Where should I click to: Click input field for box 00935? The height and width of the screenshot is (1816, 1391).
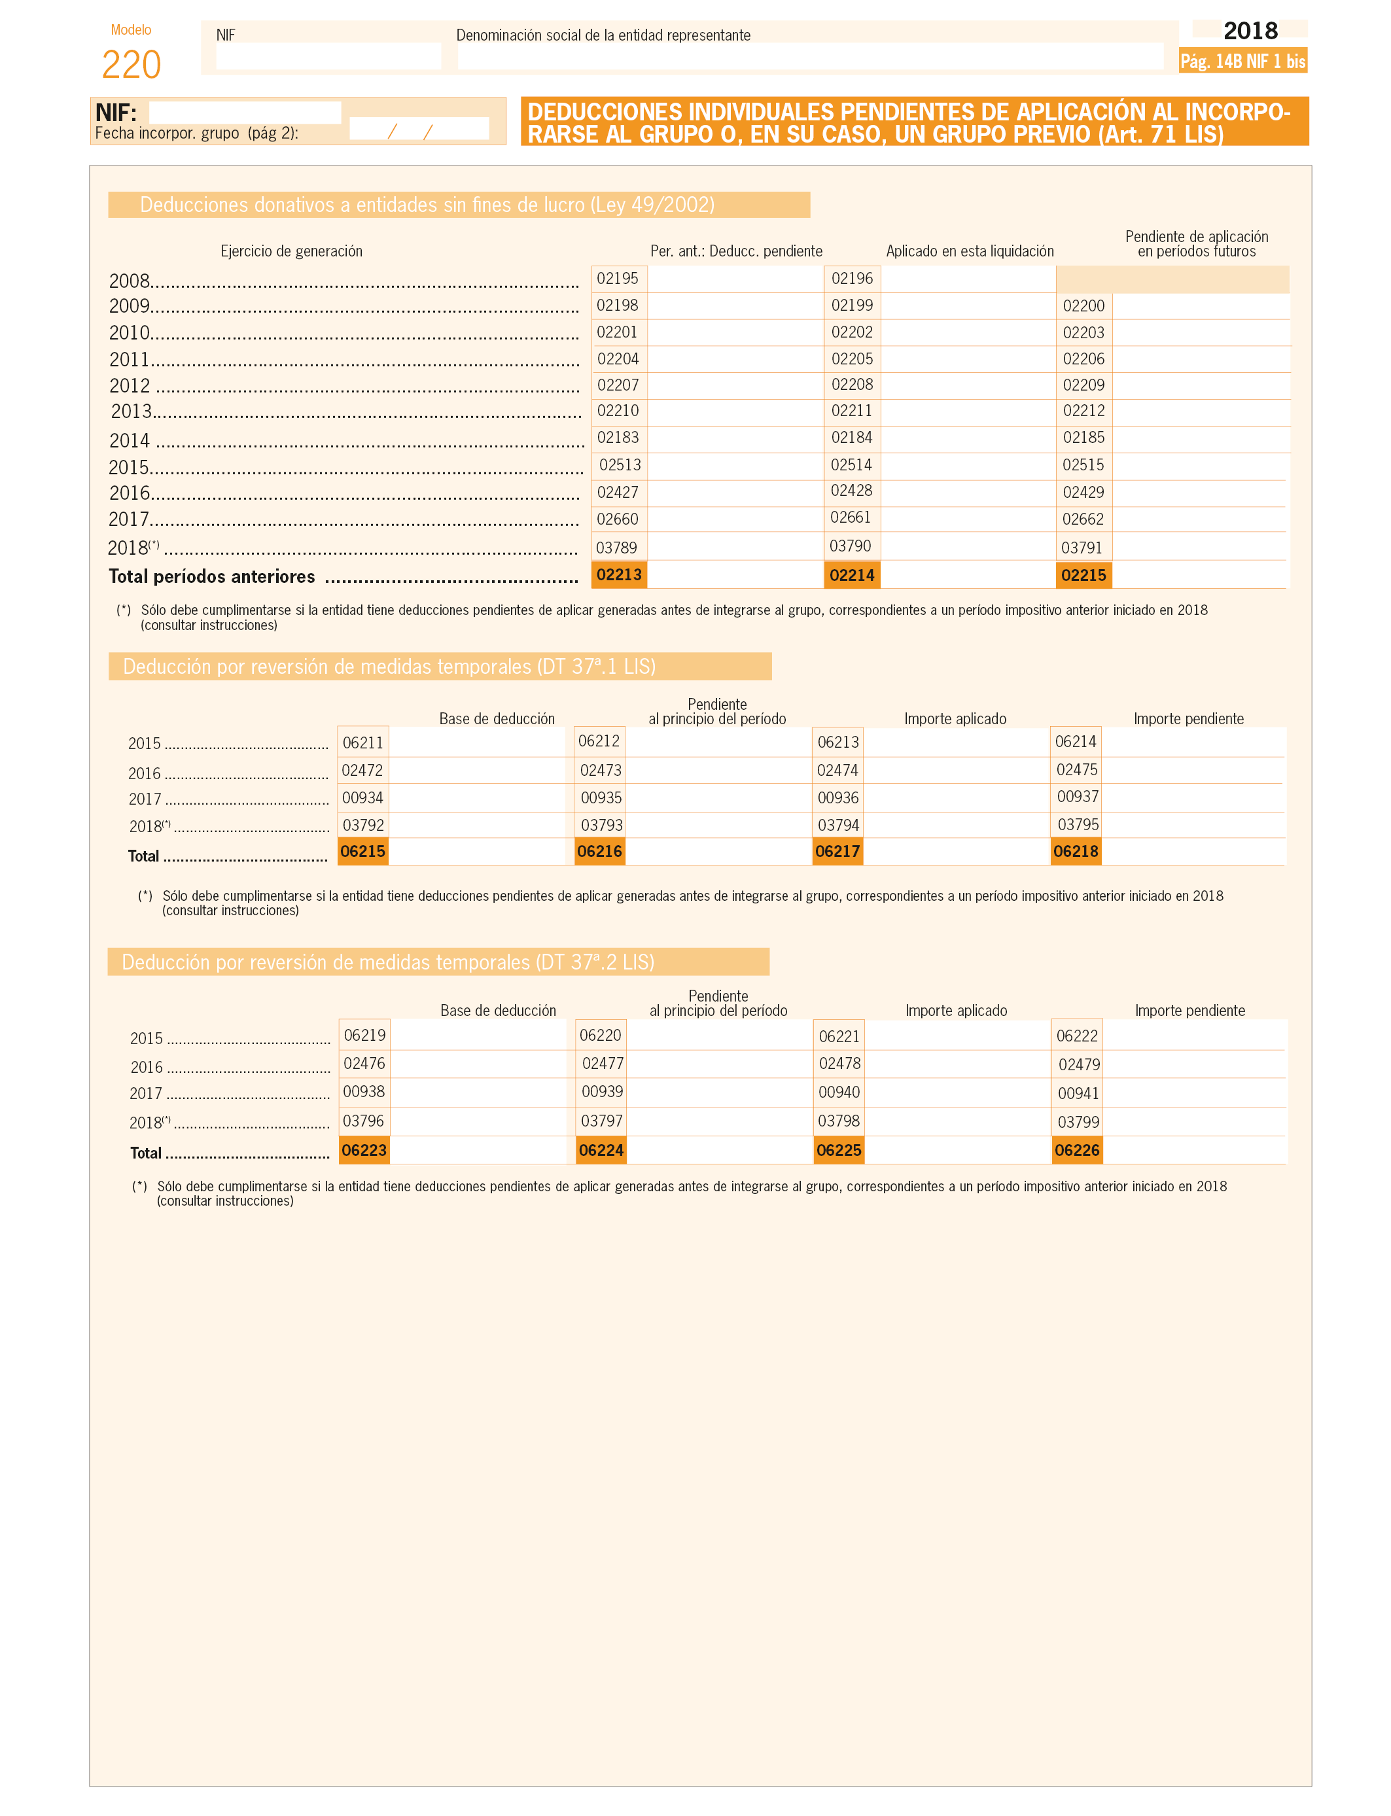tap(718, 798)
